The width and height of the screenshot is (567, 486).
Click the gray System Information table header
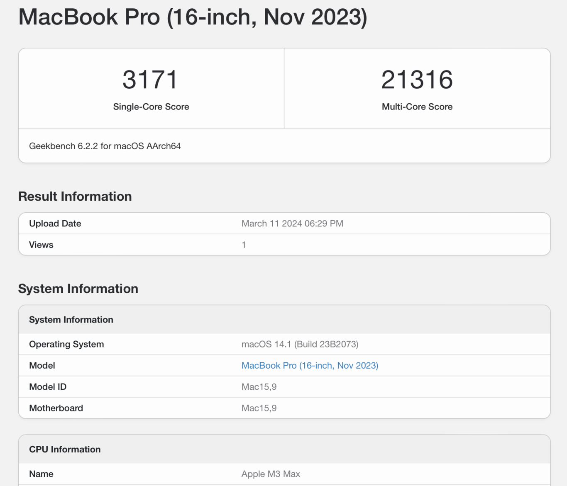(x=71, y=320)
